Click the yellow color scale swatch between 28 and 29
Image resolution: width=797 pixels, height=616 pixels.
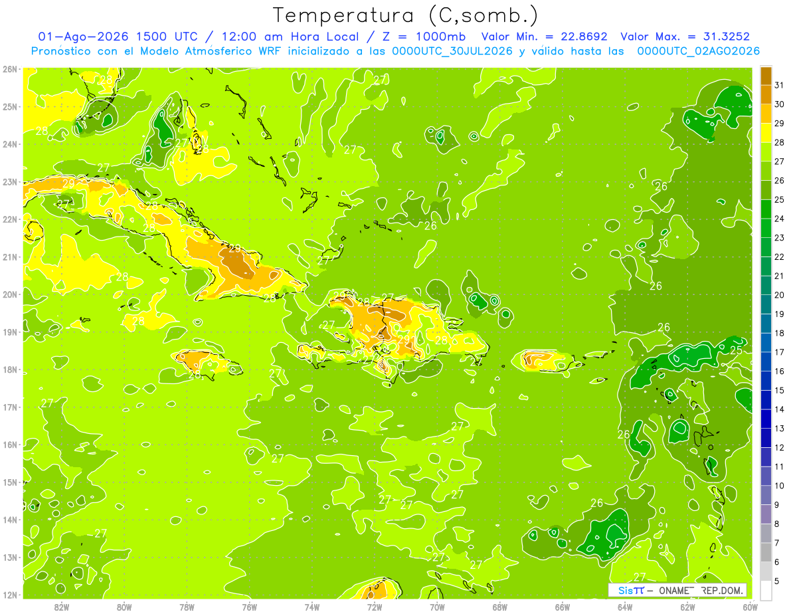(766, 133)
